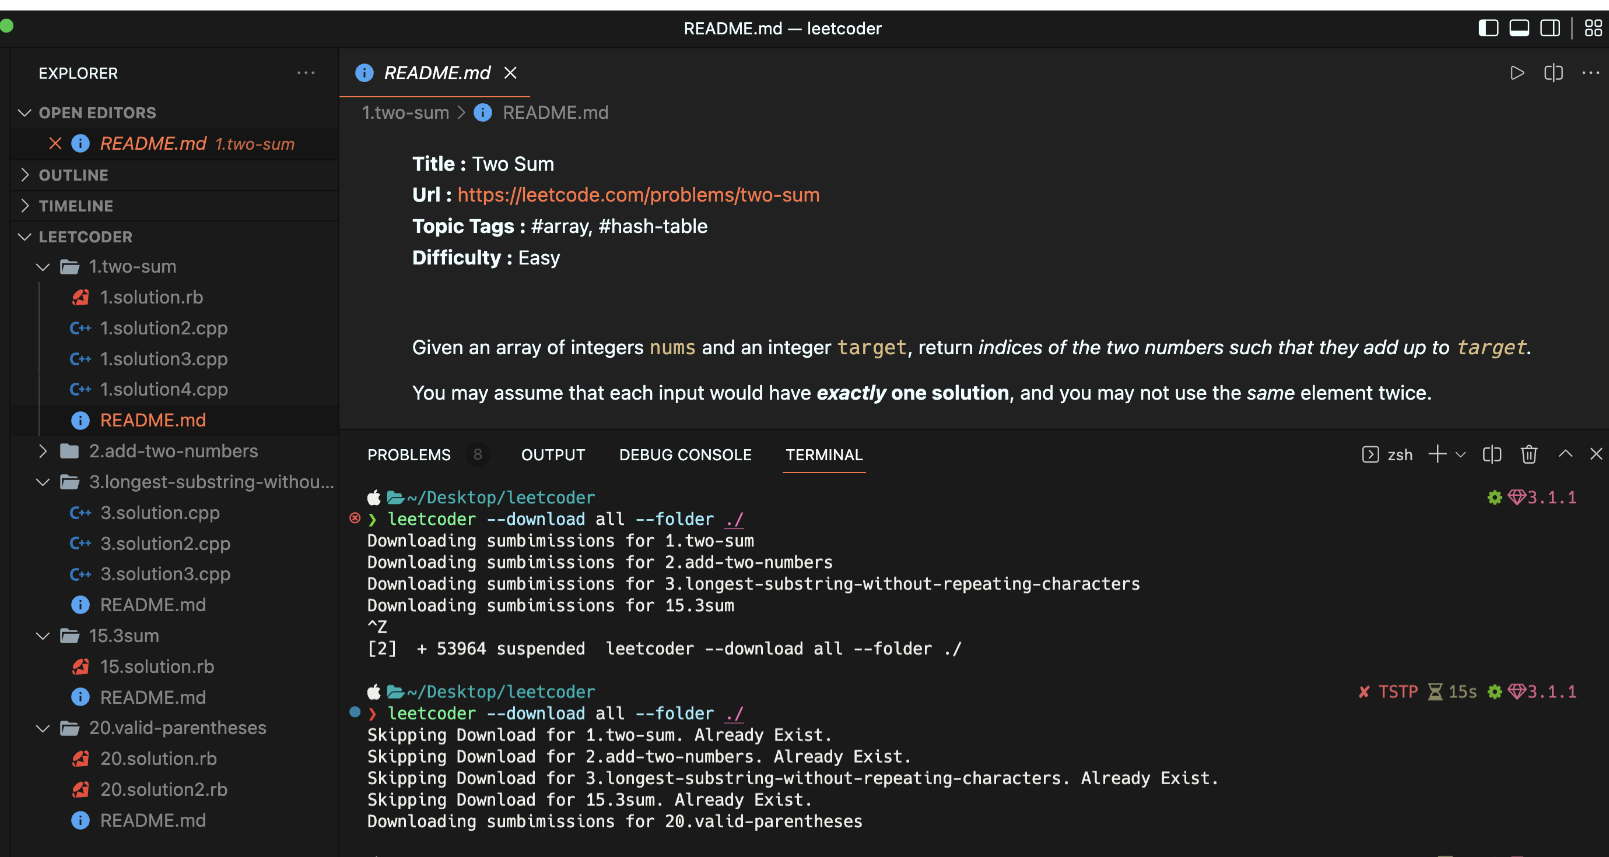Viewport: 1609px width, 857px height.
Task: Close the README.md editor tab
Action: pyautogui.click(x=510, y=73)
